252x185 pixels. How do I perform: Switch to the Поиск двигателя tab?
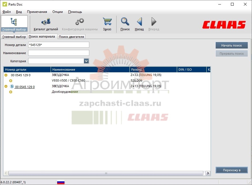71,37
